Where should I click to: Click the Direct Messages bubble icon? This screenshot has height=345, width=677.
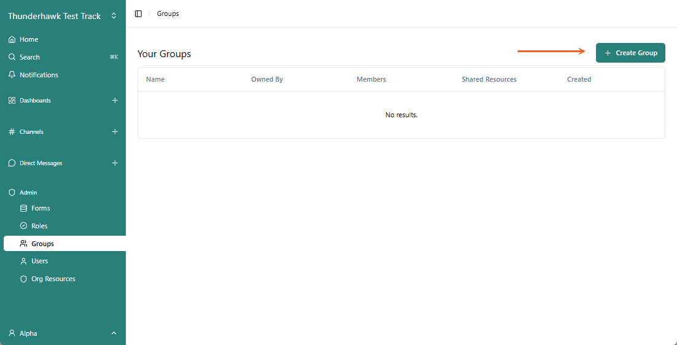click(12, 163)
